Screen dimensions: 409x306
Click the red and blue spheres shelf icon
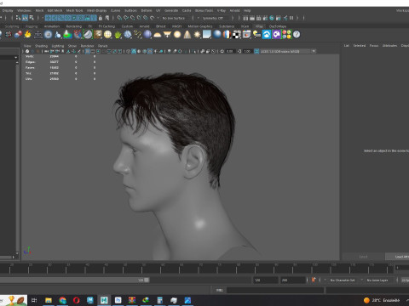tap(18, 35)
